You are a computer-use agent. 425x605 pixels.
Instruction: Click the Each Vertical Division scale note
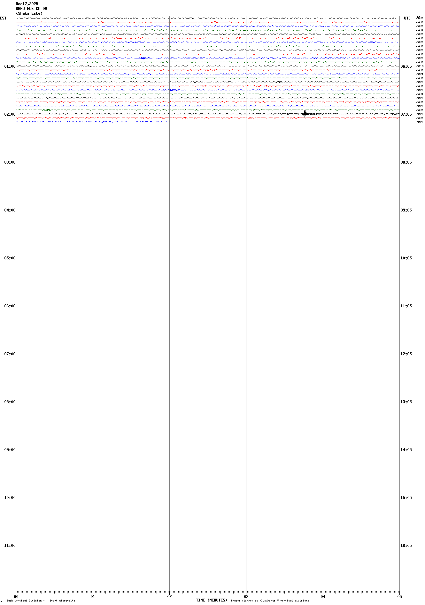point(41,601)
